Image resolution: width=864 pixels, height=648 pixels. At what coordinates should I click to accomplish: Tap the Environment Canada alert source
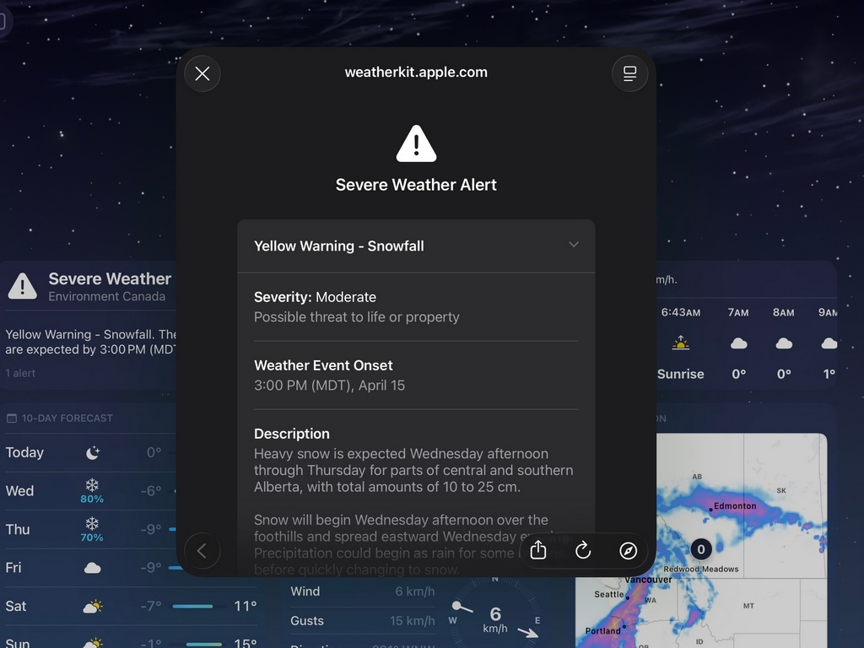tap(106, 297)
